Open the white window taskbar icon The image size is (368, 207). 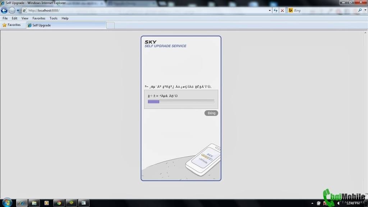83,203
